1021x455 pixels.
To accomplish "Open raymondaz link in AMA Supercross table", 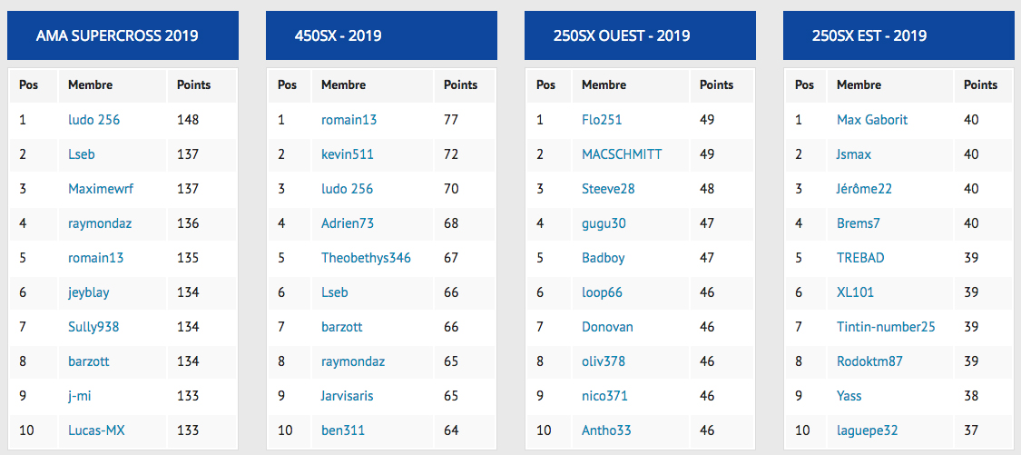I will pos(100,223).
